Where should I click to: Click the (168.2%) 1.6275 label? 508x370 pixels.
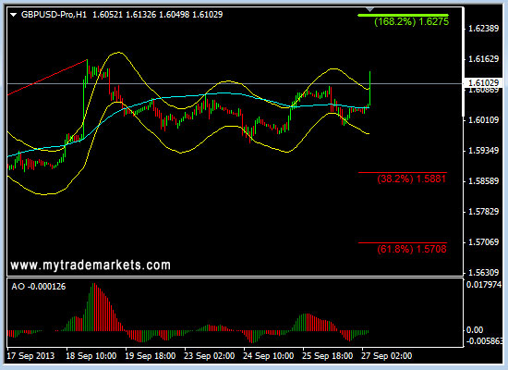click(x=411, y=22)
